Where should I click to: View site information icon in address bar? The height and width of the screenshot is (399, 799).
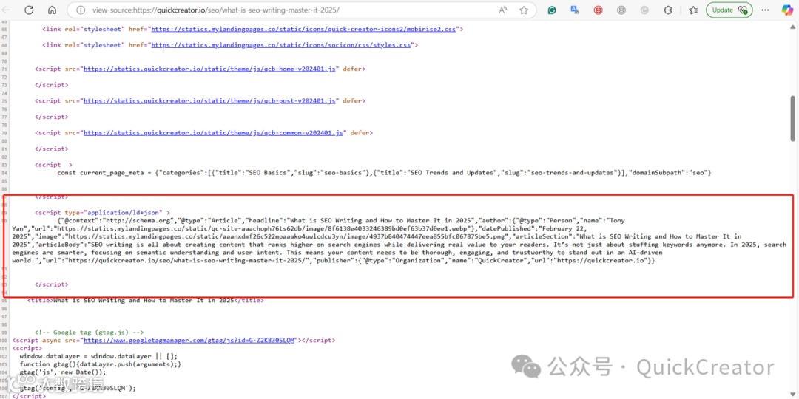click(x=80, y=10)
